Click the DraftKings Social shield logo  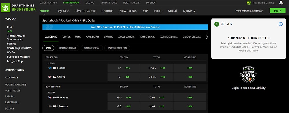point(249,75)
